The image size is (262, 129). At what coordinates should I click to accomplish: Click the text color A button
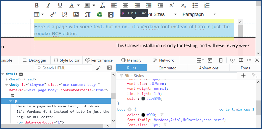pyautogui.click(x=72, y=6)
